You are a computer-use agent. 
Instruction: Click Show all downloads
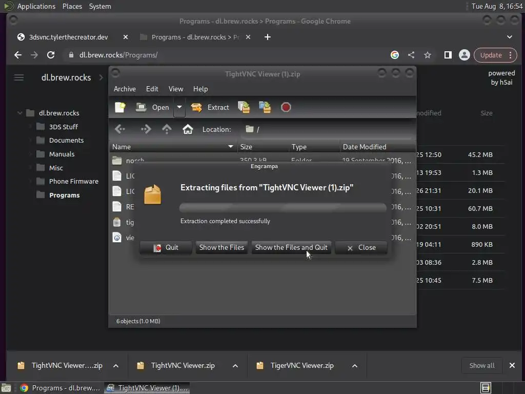click(482, 365)
